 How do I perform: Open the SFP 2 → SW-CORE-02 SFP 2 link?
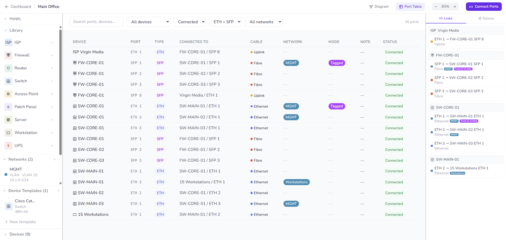pyautogui.click(x=466, y=80)
